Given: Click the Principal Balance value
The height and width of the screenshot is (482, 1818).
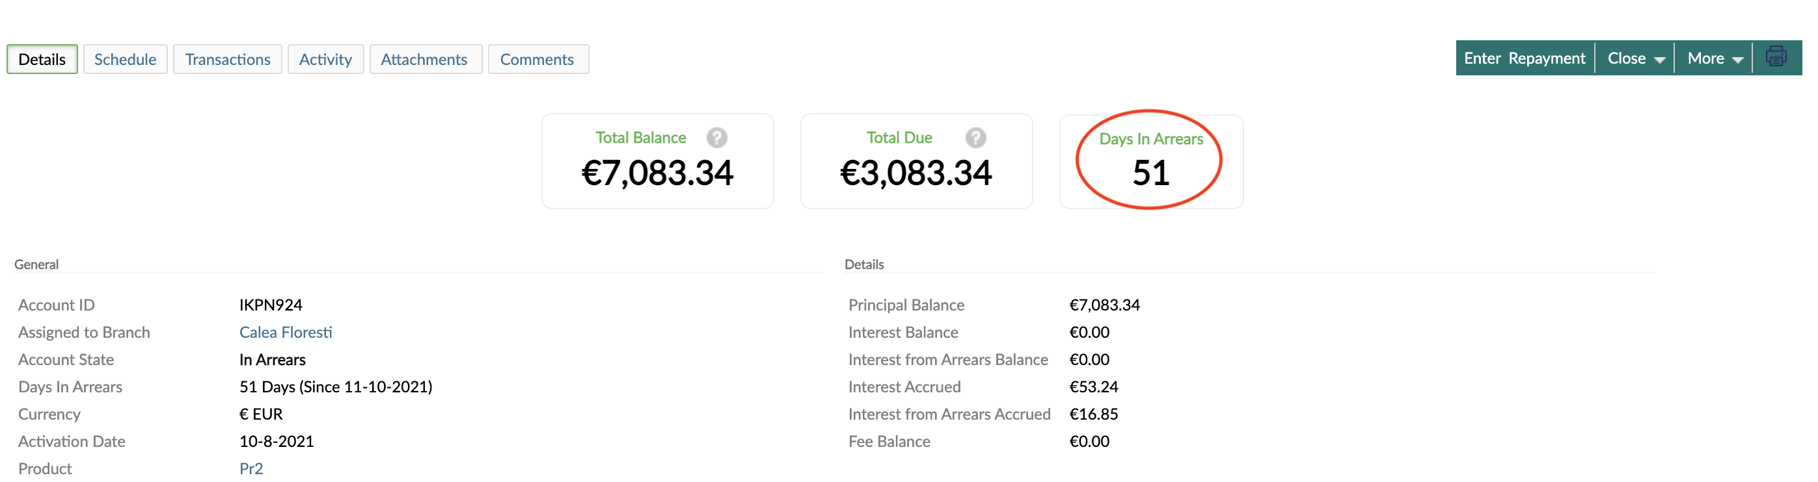Looking at the screenshot, I should tap(1104, 305).
